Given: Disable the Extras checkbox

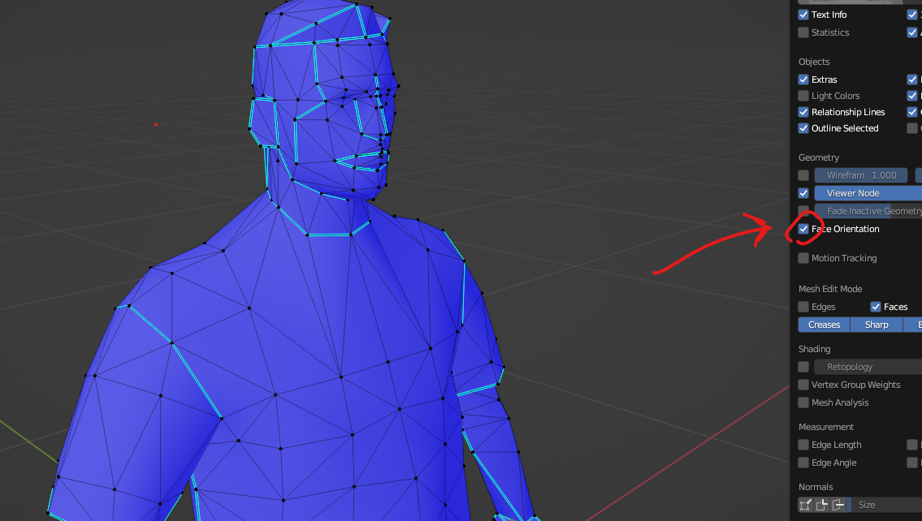Looking at the screenshot, I should [803, 80].
